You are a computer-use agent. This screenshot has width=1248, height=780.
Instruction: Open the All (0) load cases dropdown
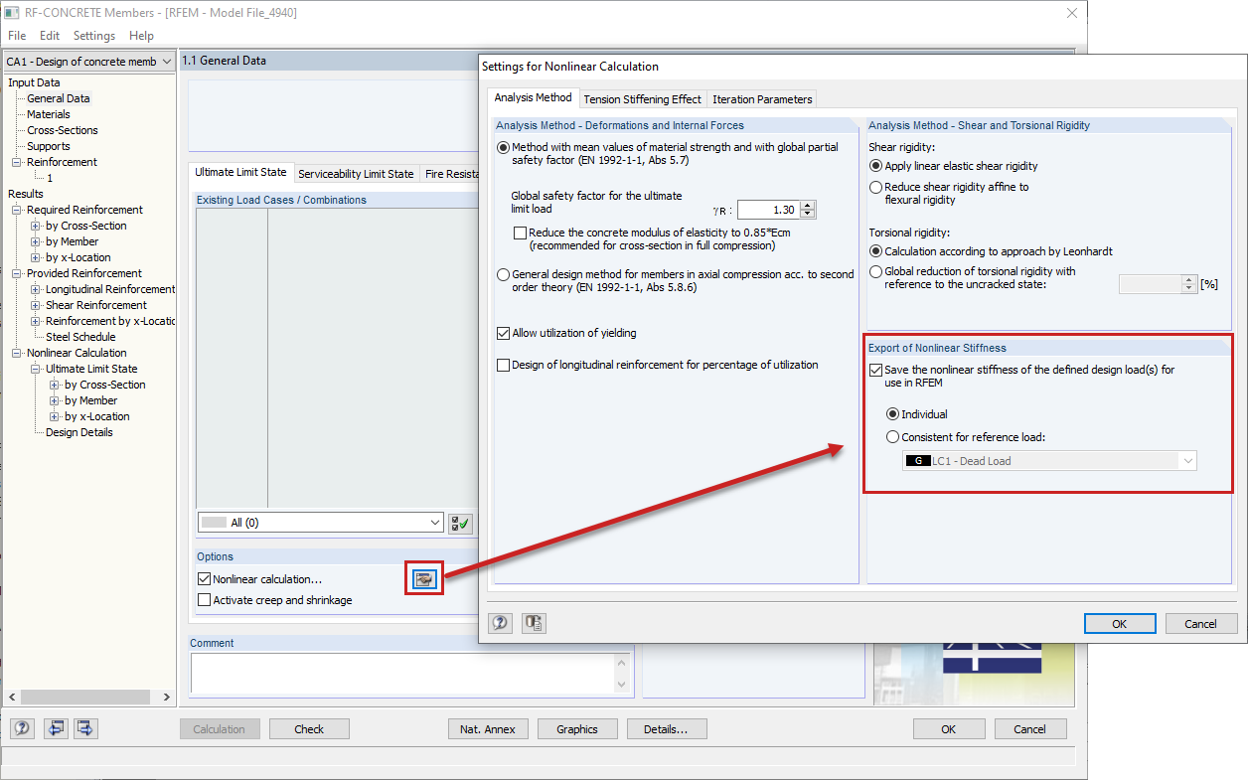(320, 523)
